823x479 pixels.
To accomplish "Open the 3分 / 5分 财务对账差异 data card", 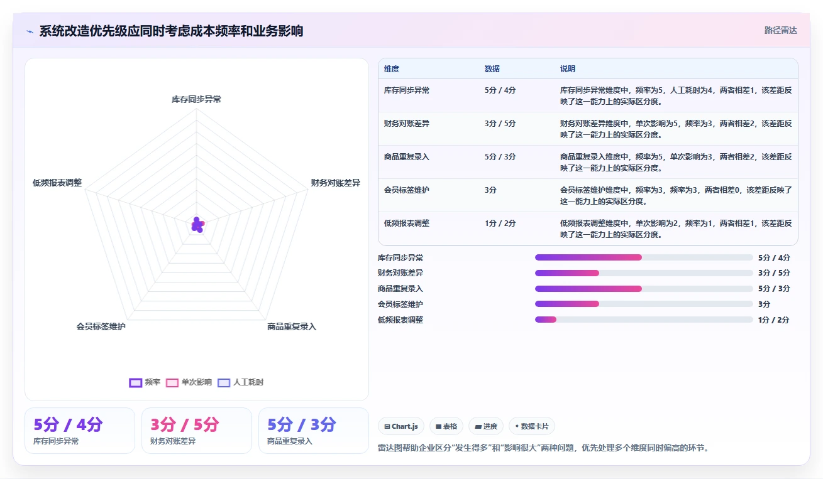I will (197, 431).
